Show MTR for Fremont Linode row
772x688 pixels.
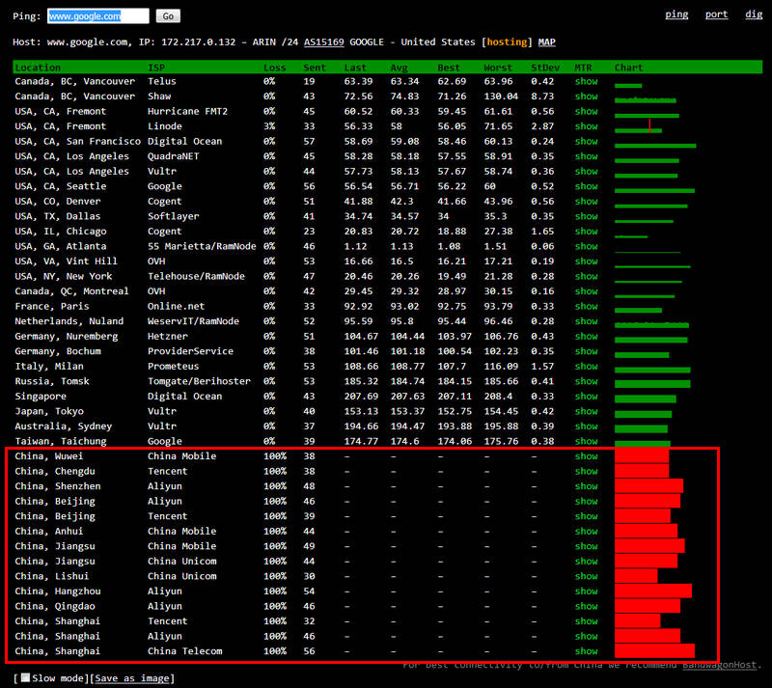pos(586,126)
